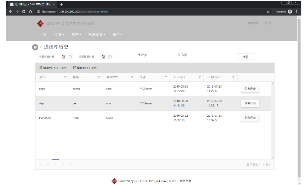Click filter icon on 部门 column
This screenshot has width=304, height=185.
click(x=65, y=77)
